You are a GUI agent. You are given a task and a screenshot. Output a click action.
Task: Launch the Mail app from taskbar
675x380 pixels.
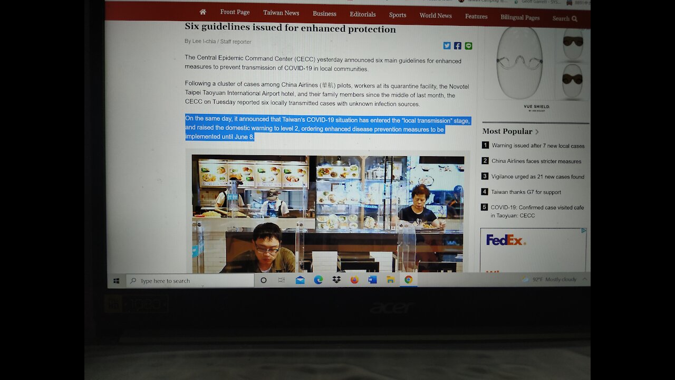(300, 280)
